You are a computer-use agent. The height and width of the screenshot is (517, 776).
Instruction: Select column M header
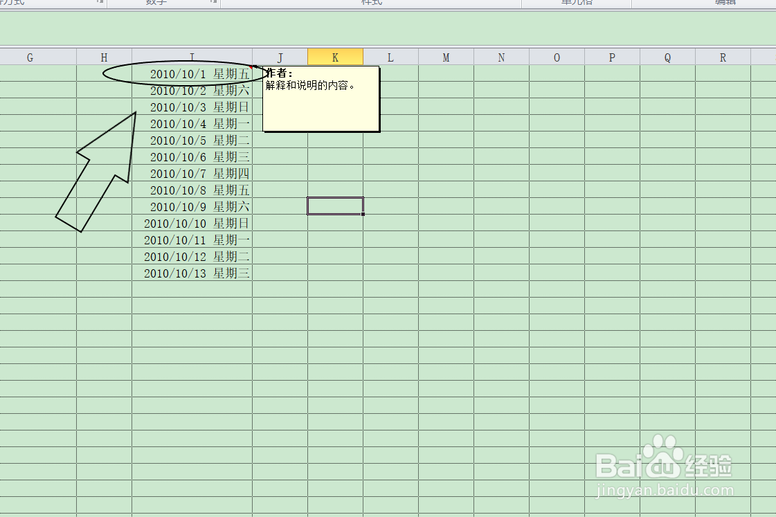446,57
